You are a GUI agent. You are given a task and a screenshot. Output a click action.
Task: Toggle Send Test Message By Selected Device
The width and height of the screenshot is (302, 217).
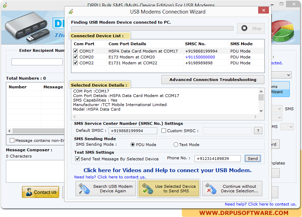[78, 159]
